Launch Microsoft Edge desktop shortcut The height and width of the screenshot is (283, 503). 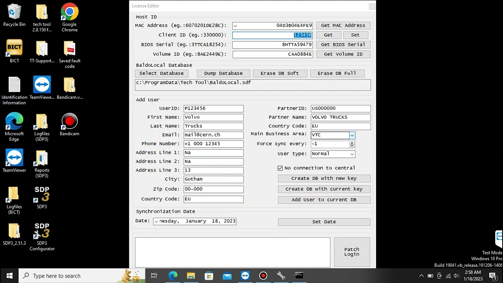pyautogui.click(x=14, y=127)
